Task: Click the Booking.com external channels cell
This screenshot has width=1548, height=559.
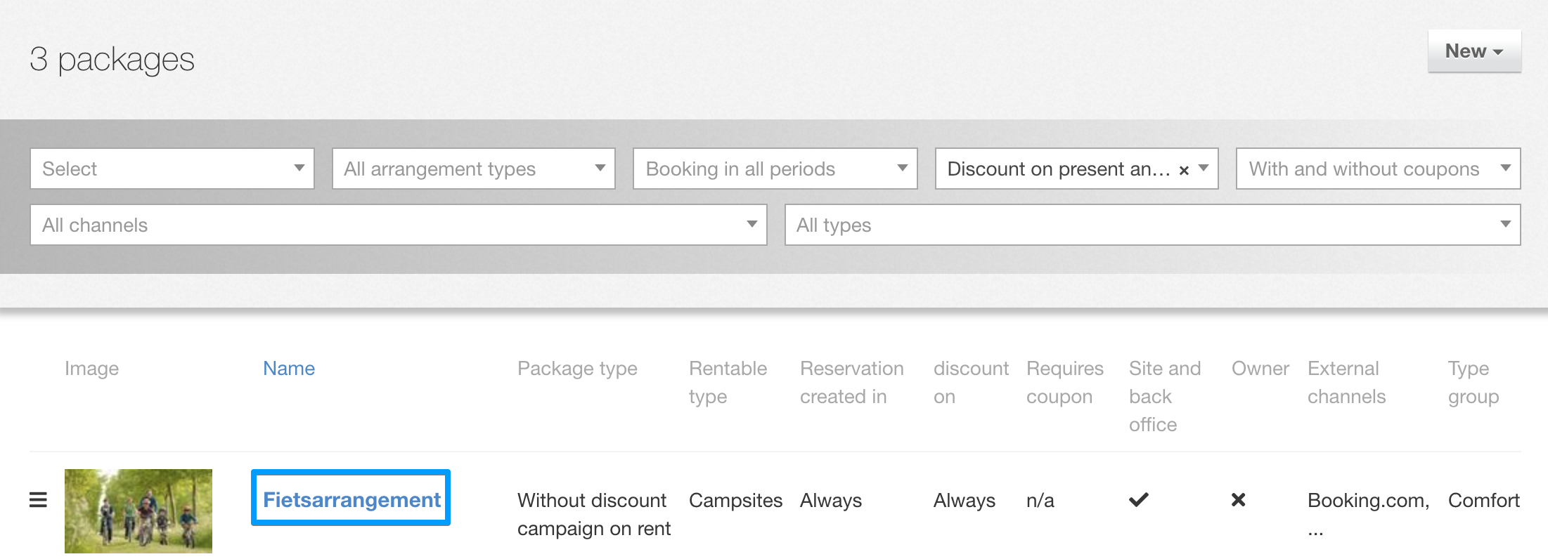Action: click(x=1367, y=501)
